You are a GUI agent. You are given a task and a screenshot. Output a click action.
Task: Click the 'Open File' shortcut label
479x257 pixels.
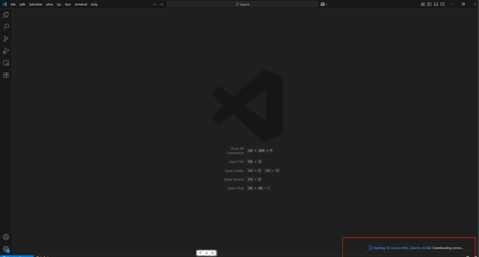click(x=236, y=162)
